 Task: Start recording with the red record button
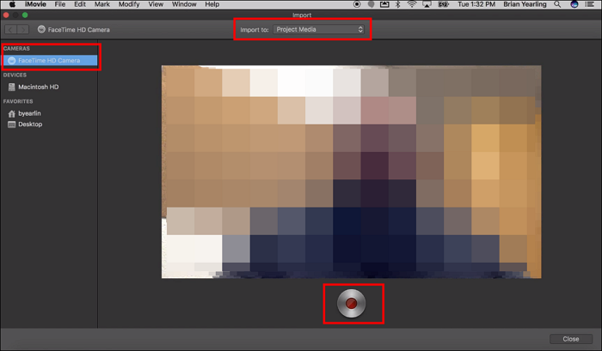[351, 304]
